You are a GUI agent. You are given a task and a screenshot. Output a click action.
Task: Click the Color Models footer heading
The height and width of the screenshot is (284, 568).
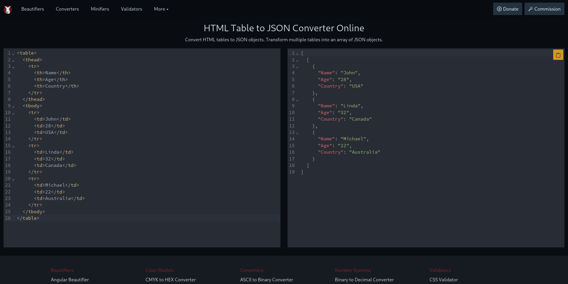pyautogui.click(x=159, y=270)
